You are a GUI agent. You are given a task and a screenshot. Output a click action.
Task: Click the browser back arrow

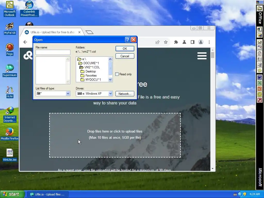click(x=25, y=42)
